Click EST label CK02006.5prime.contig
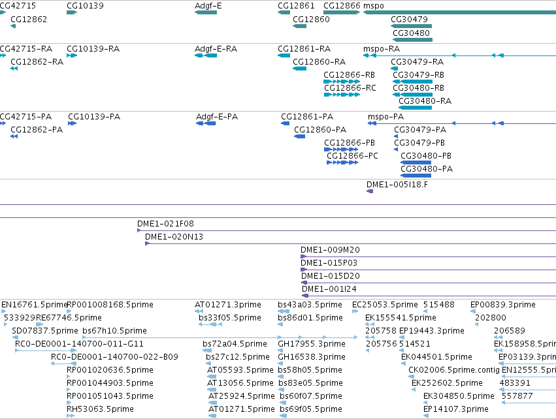This screenshot has width=556, height=419. click(x=454, y=370)
